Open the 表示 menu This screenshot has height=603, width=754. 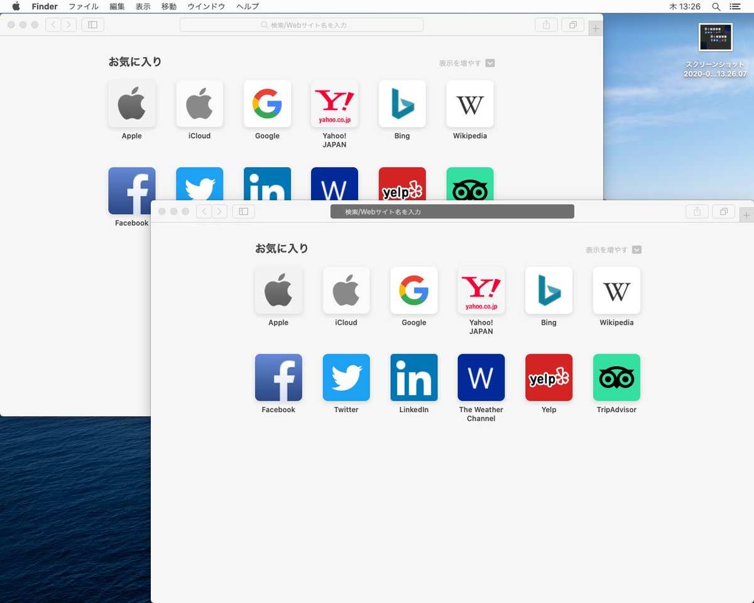point(143,6)
